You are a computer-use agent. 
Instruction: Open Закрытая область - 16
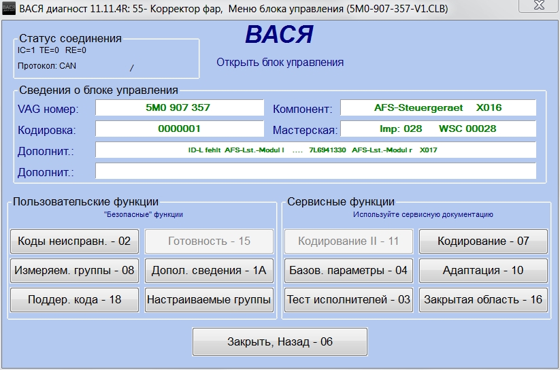tap(482, 300)
